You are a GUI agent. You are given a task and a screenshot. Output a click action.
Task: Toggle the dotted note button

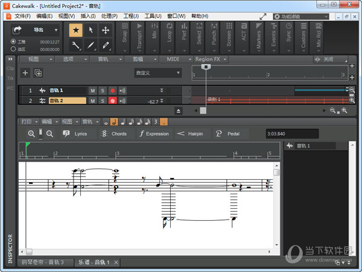coord(164,122)
